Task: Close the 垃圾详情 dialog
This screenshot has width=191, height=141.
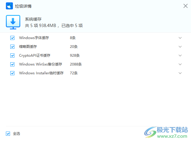Action: [x=185, y=6]
